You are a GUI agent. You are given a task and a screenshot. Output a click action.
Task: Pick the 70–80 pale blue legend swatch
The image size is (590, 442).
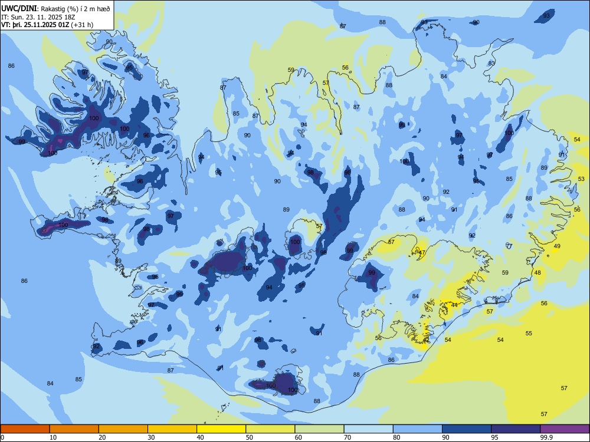point(368,429)
